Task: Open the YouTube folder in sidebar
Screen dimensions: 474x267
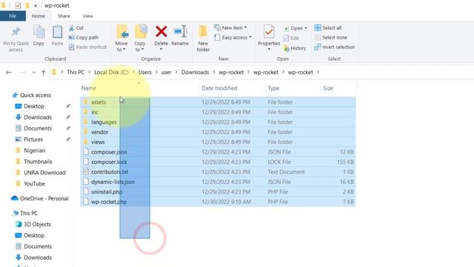Action: tap(34, 184)
